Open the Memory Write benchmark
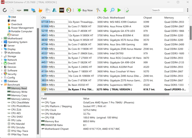192x138 pixels. point(19,92)
